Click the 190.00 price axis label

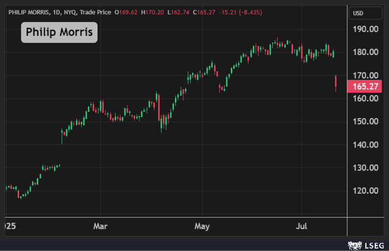point(365,29)
